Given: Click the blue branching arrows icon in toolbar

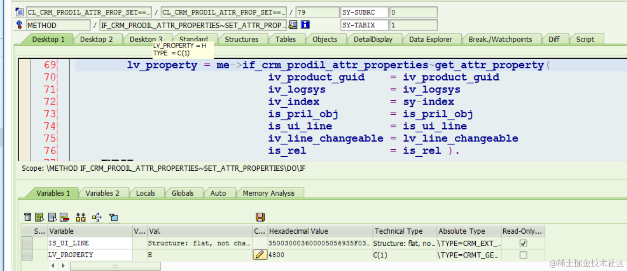Looking at the screenshot, I should [97, 217].
